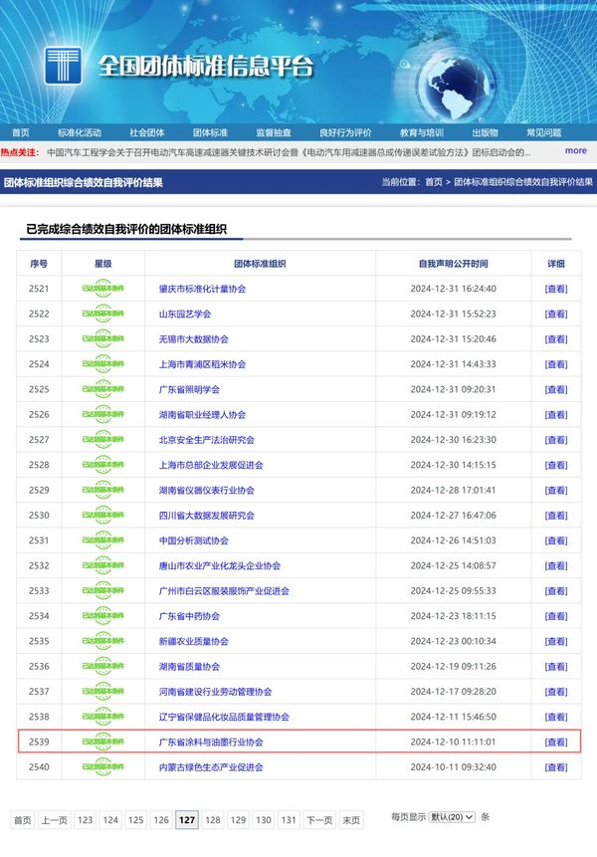Open 唐山市农业产业化龙头企业协会 link

click(x=220, y=565)
